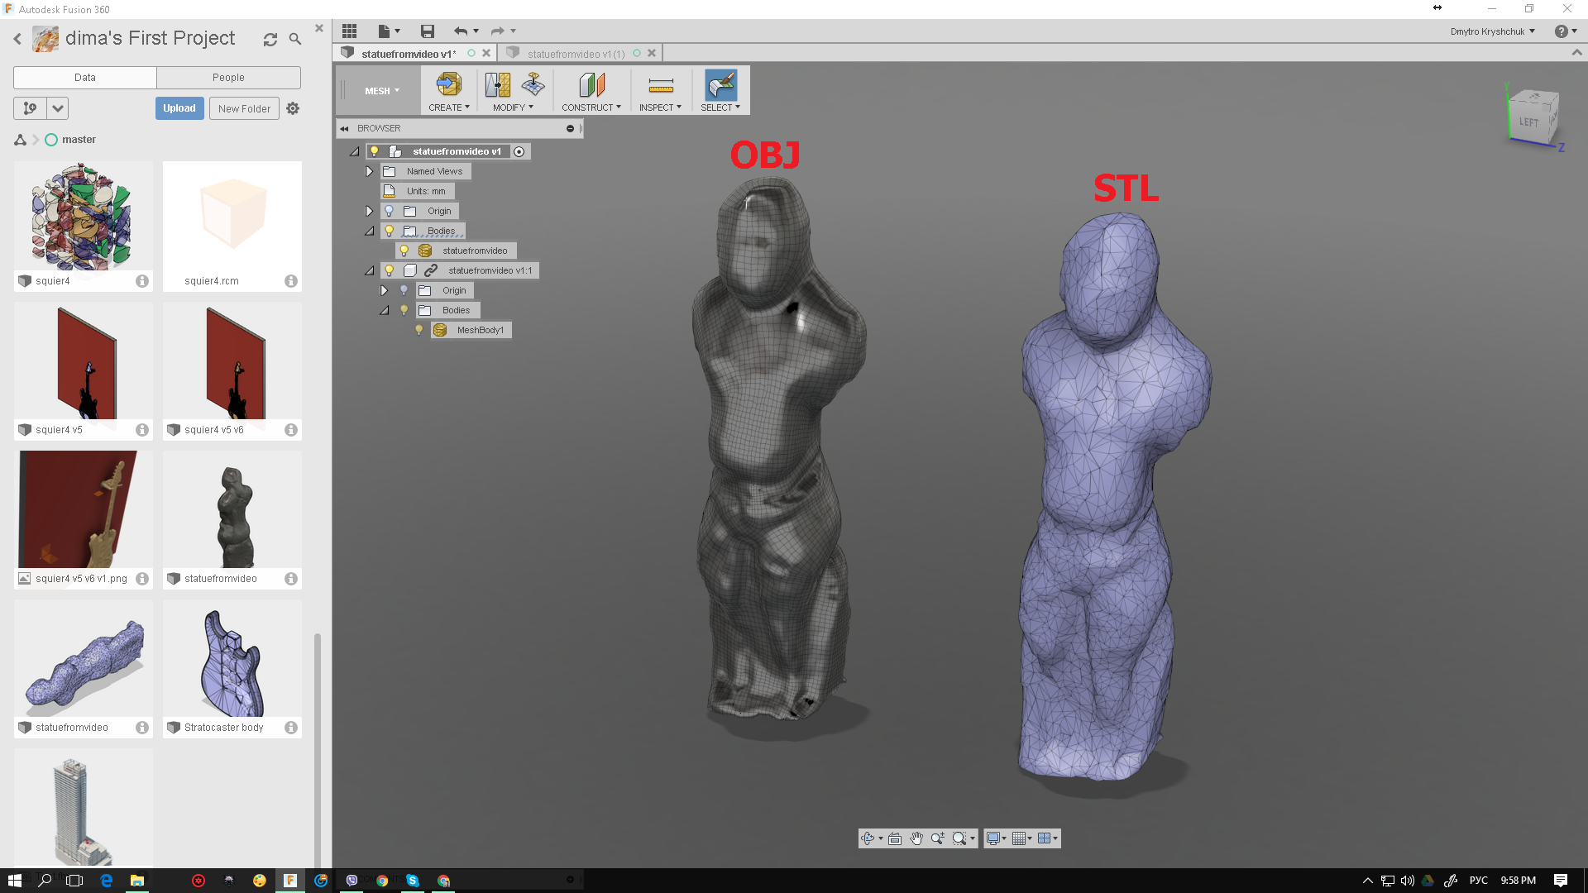
Task: Open the MODIFY menu
Action: click(x=513, y=107)
